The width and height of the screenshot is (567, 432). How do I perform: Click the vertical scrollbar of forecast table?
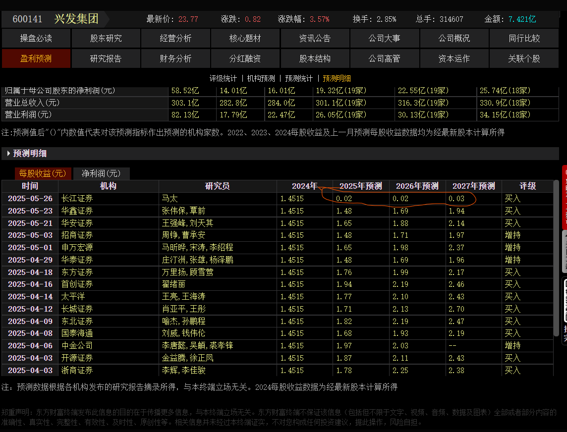[556, 259]
